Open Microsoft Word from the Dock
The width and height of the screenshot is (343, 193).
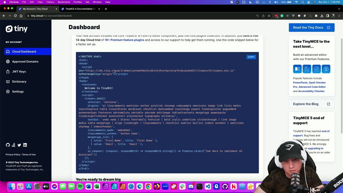click(88, 187)
